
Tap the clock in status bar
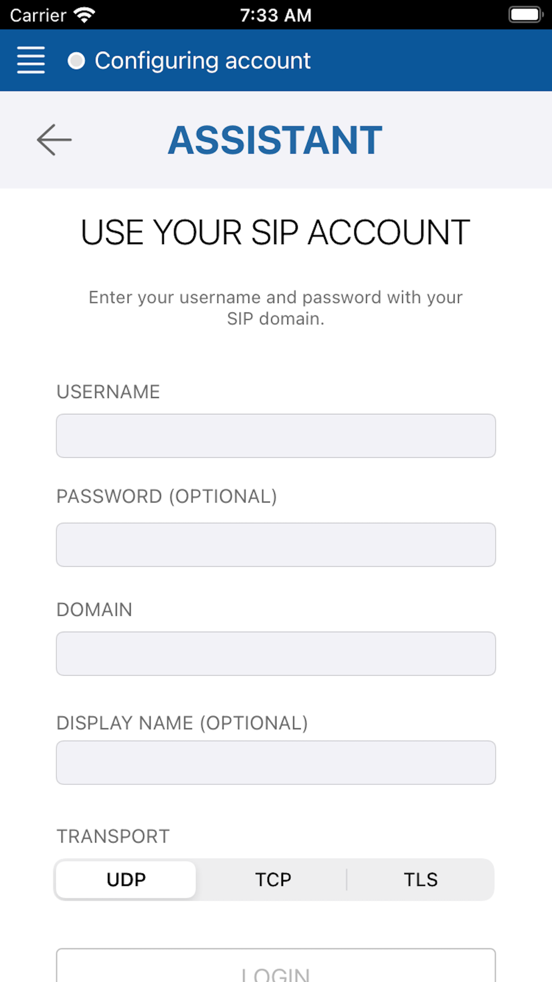pos(275,15)
